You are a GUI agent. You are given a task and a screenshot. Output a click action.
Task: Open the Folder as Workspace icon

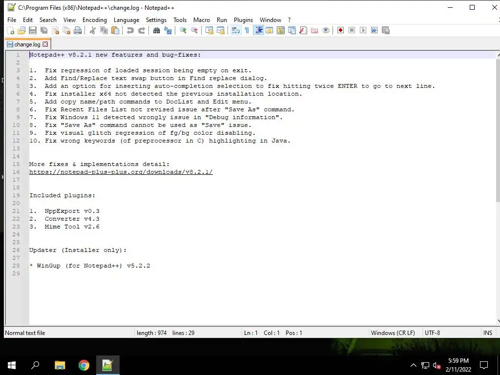[314, 31]
